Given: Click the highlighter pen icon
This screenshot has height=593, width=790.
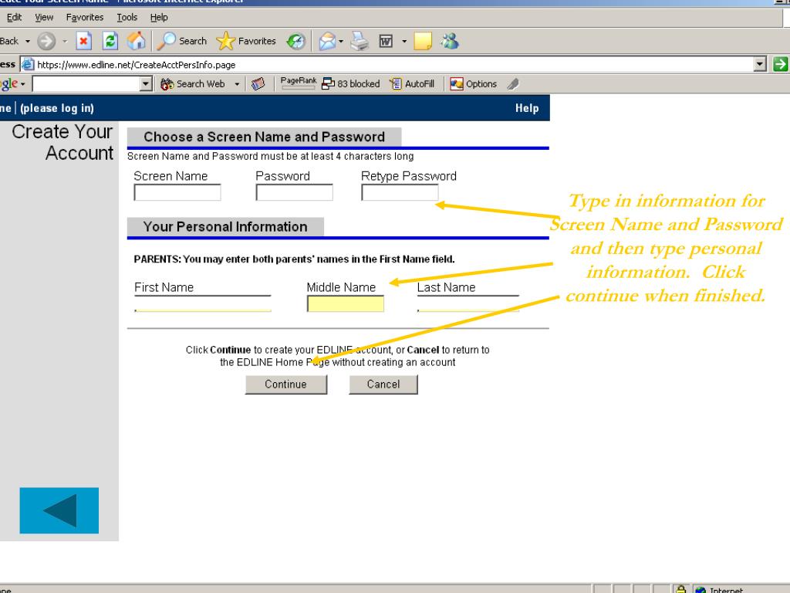Looking at the screenshot, I should pyautogui.click(x=513, y=83).
